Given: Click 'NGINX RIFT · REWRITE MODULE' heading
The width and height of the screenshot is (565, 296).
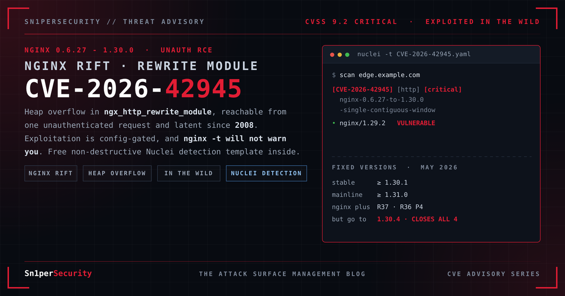Looking at the screenshot, I should (x=141, y=66).
